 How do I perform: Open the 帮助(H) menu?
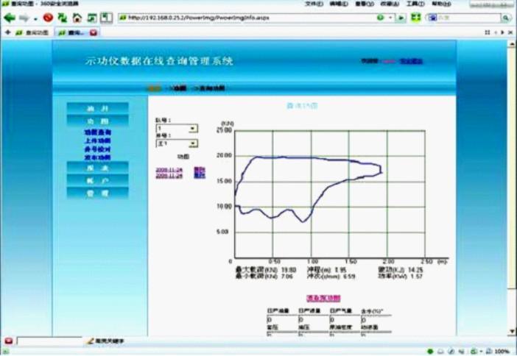pyautogui.click(x=441, y=4)
